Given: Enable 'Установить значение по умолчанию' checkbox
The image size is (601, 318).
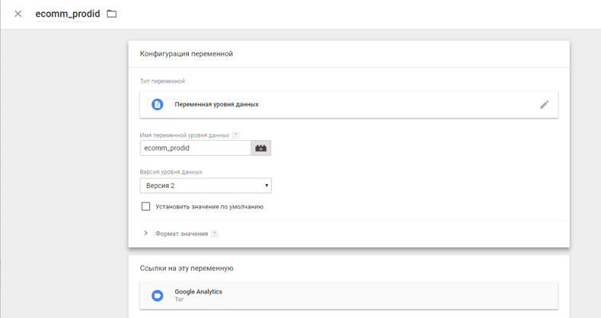Looking at the screenshot, I should (145, 207).
